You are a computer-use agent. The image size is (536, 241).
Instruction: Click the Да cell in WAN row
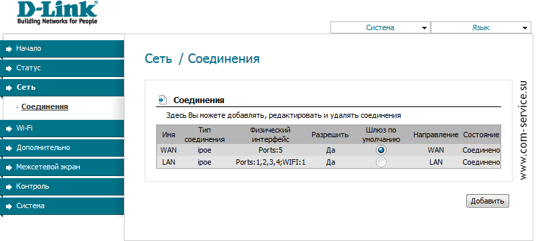[330, 151]
